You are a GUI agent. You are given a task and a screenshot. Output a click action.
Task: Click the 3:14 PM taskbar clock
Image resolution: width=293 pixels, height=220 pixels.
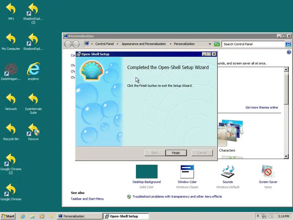(x=283, y=216)
